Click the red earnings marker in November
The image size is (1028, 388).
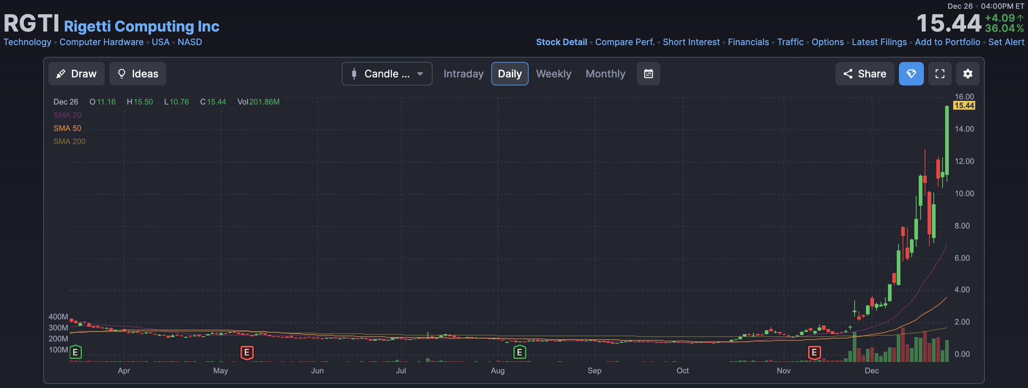[x=815, y=352]
